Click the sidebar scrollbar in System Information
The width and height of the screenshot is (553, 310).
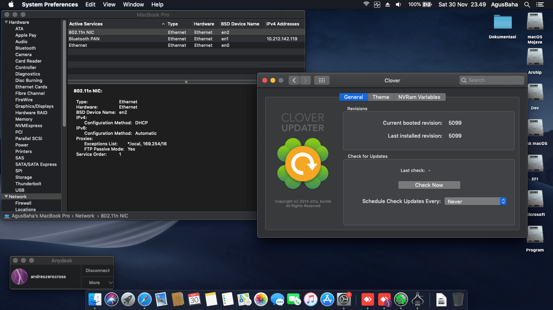point(64,73)
